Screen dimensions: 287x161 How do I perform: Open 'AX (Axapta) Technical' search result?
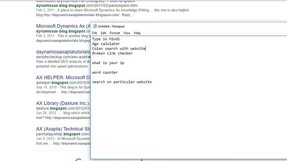63,129
